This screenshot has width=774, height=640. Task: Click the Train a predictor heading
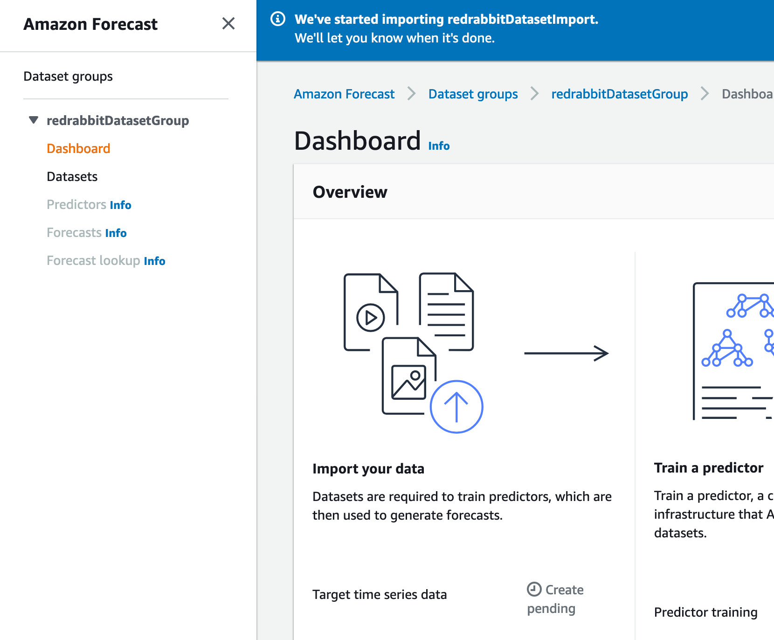(x=708, y=467)
